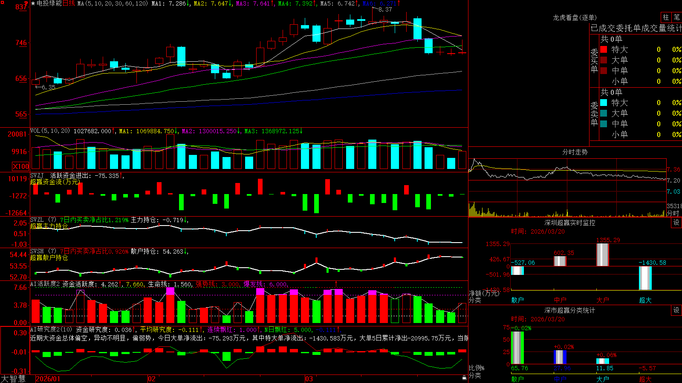Click the 已成交委托单成交量统计 header

coord(636,28)
